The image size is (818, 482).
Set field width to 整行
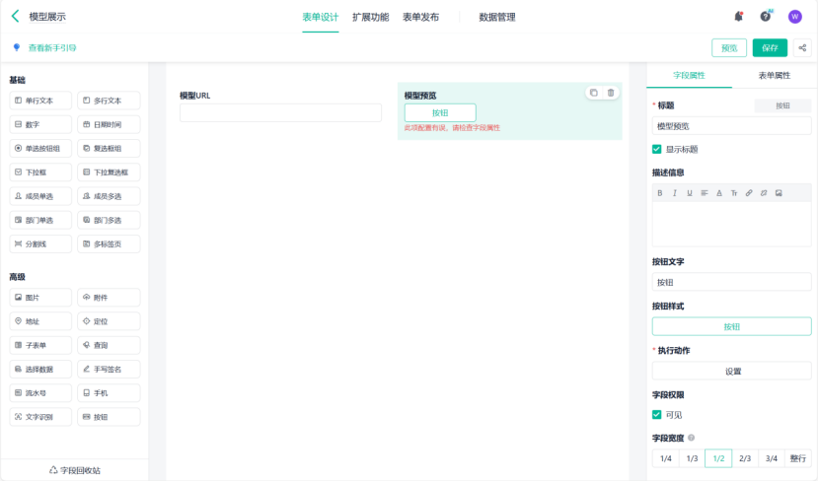[x=798, y=458]
